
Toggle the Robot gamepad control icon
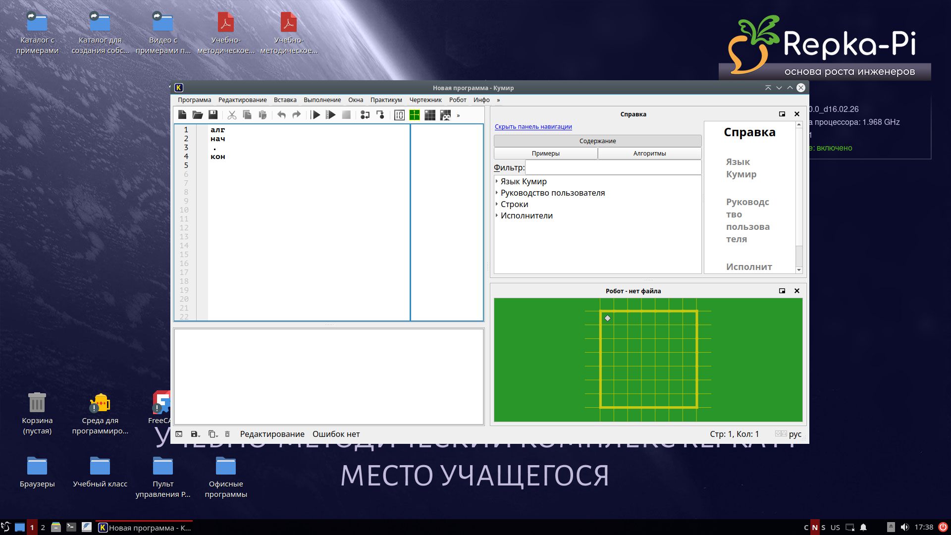445,115
